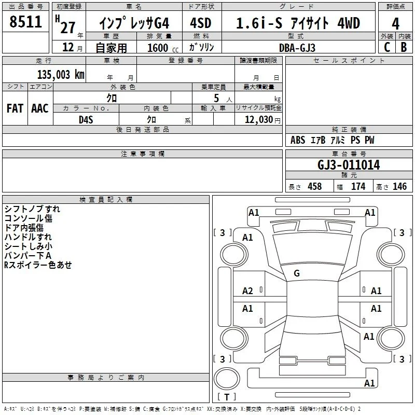Click the length value 458
This screenshot has height=415, width=415.
pyautogui.click(x=315, y=186)
